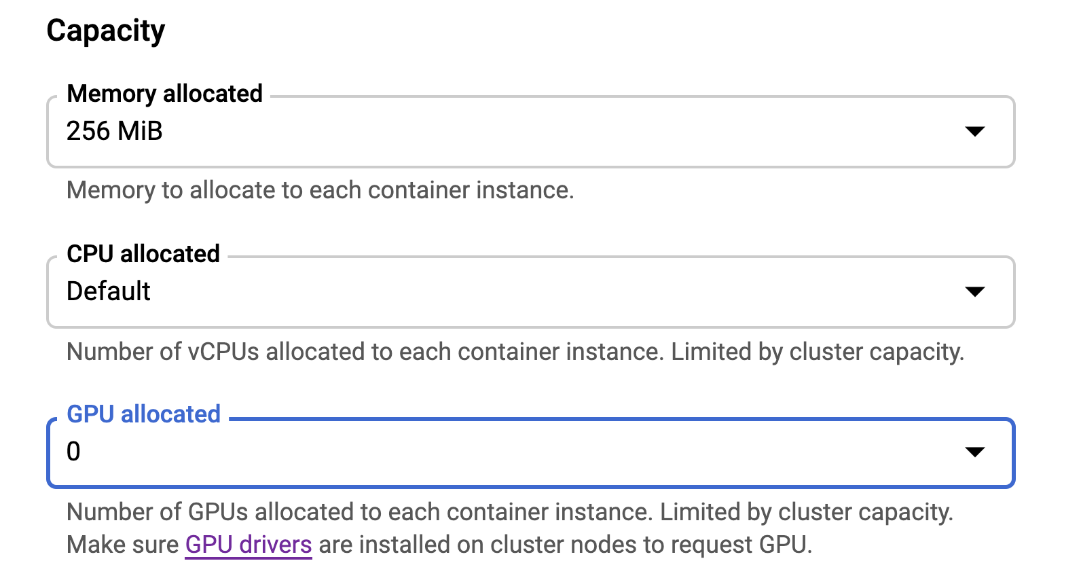Click the Capacity section heading

(x=106, y=31)
